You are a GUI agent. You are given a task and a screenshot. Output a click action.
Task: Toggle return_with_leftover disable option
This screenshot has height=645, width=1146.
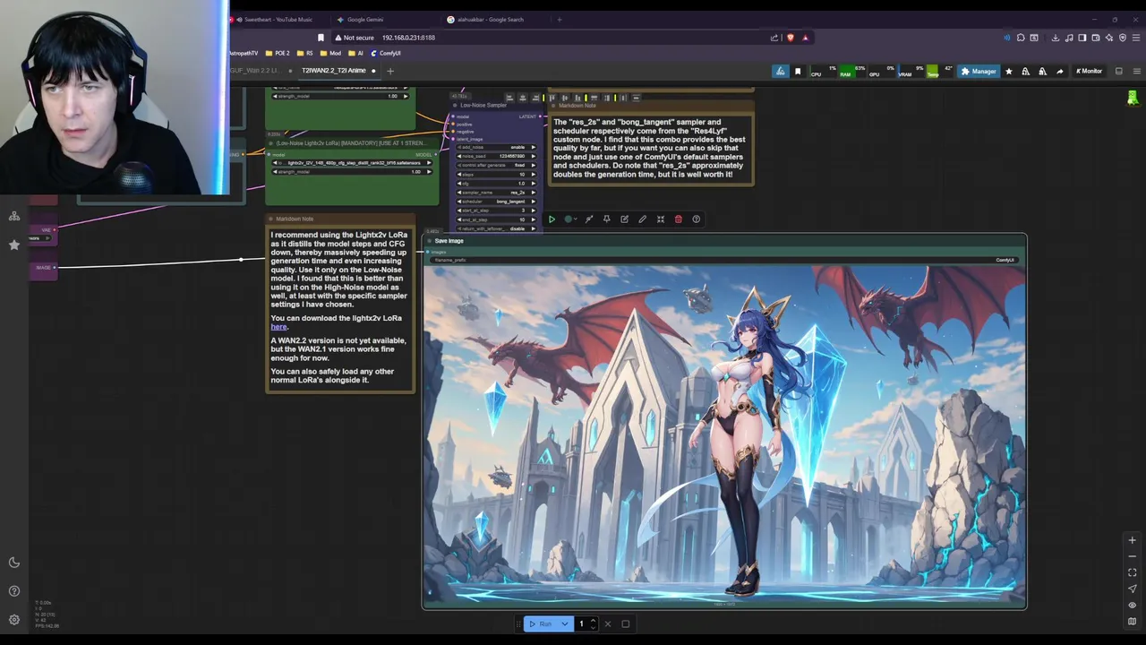[496, 228]
